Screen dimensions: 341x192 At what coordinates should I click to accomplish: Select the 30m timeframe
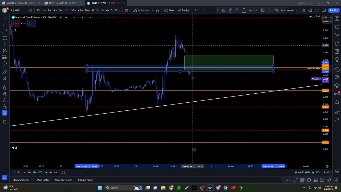74,10
